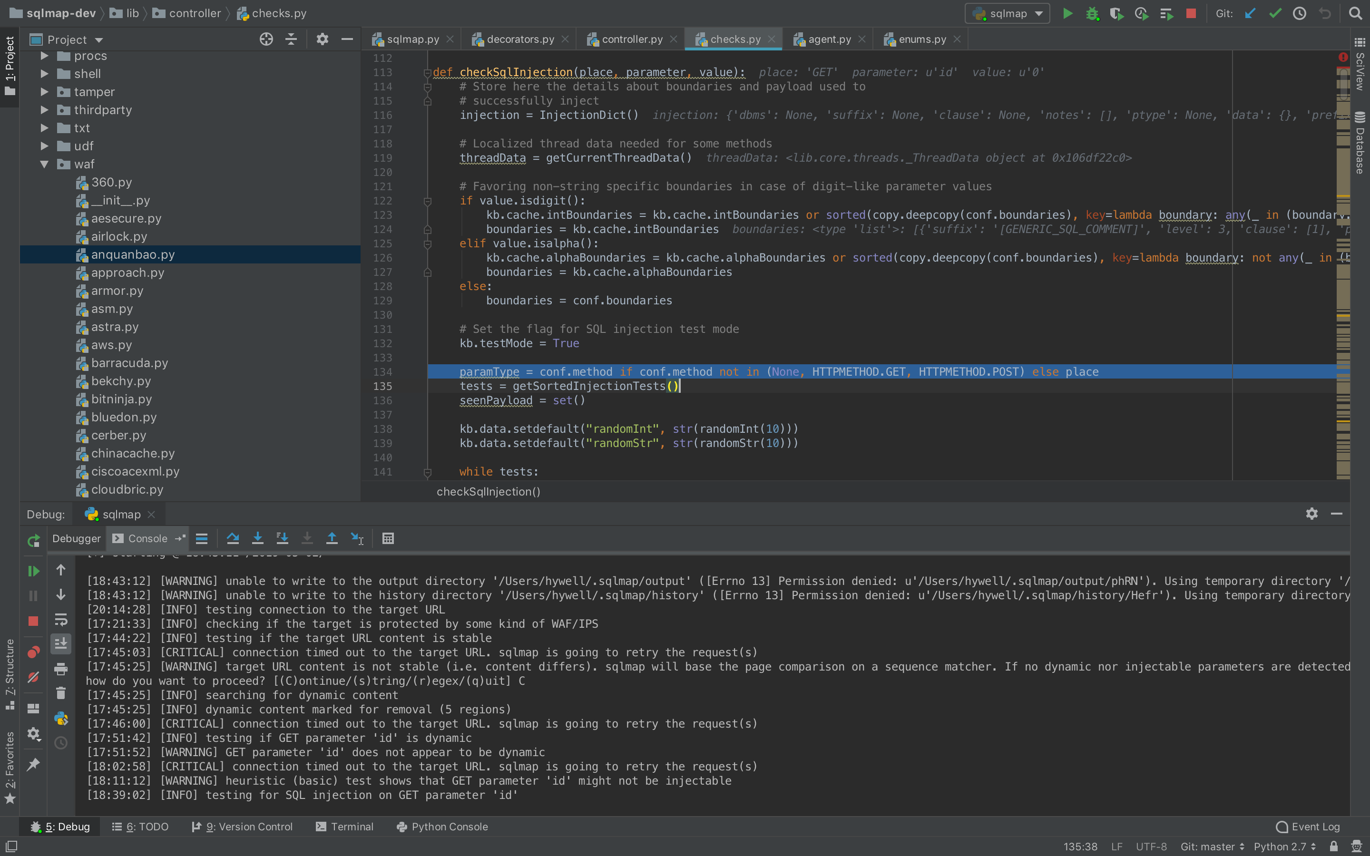Run sqlmap with coverage

[1117, 13]
